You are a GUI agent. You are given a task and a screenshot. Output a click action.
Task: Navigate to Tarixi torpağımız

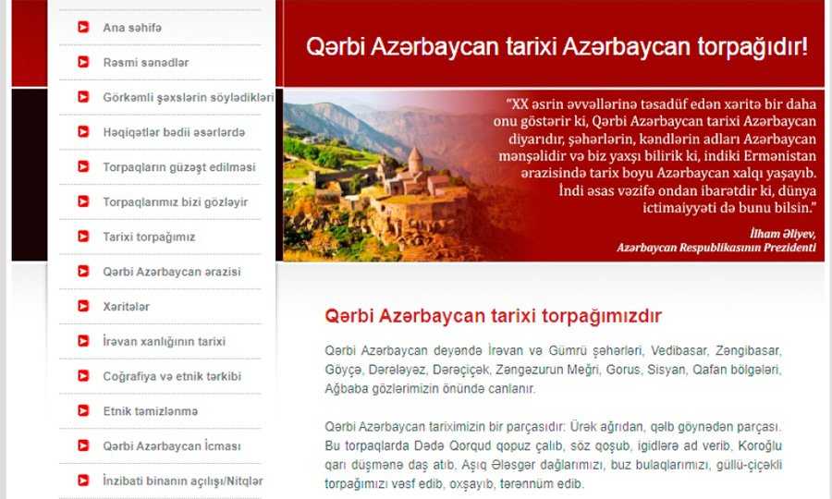(149, 237)
